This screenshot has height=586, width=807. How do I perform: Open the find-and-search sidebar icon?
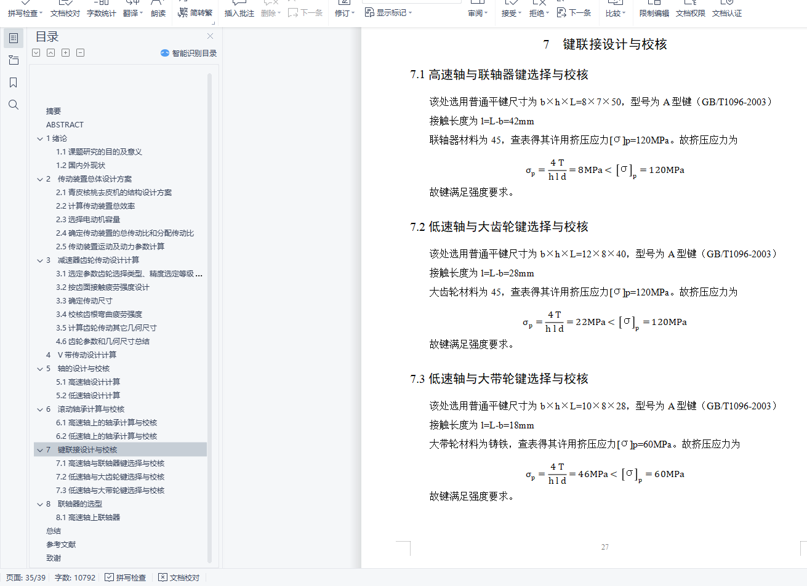[x=14, y=105]
